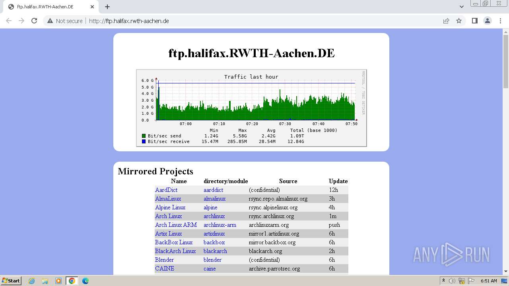Open a new browser tab
Viewport: 509px width, 286px height.
pos(107,7)
